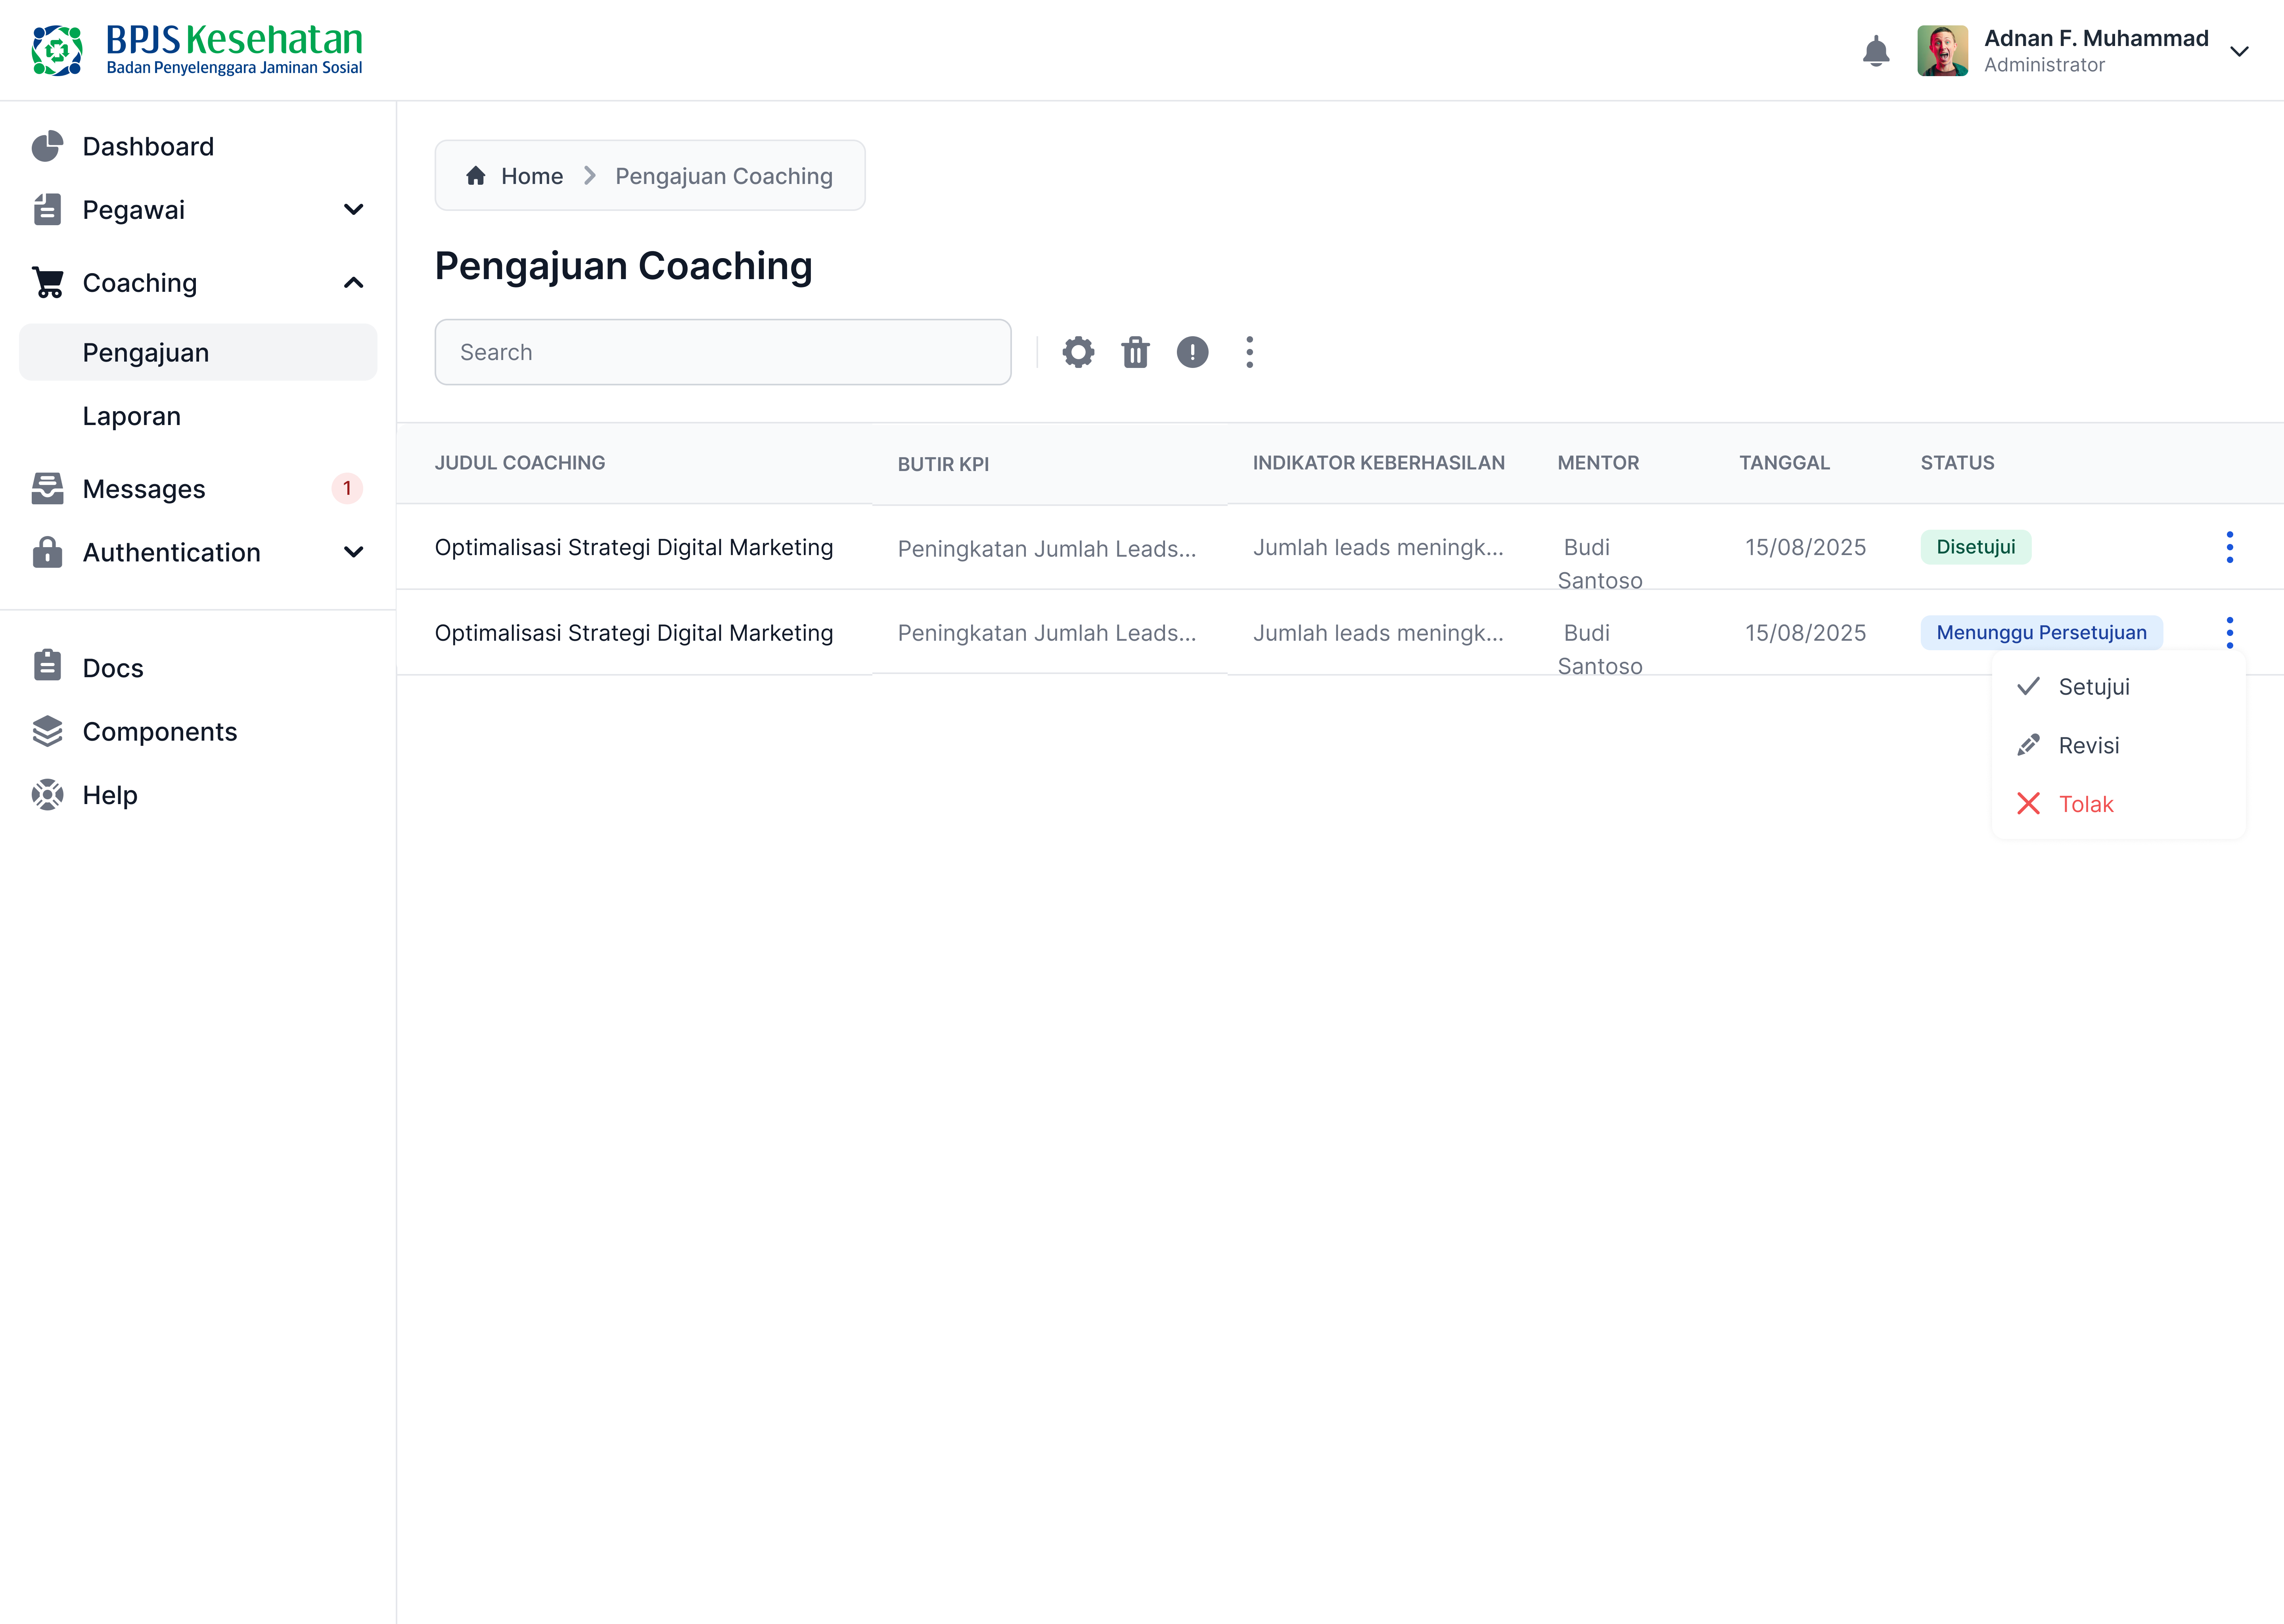Click the trash delete icon
The height and width of the screenshot is (1624, 2284).
coord(1135,352)
